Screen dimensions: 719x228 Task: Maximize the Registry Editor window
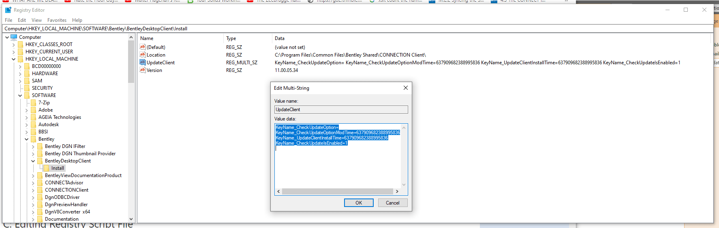[686, 10]
